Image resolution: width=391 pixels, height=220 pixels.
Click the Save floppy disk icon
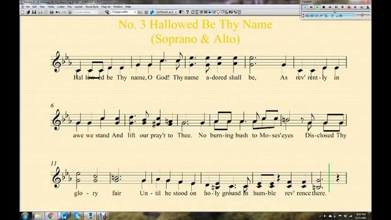(34, 12)
